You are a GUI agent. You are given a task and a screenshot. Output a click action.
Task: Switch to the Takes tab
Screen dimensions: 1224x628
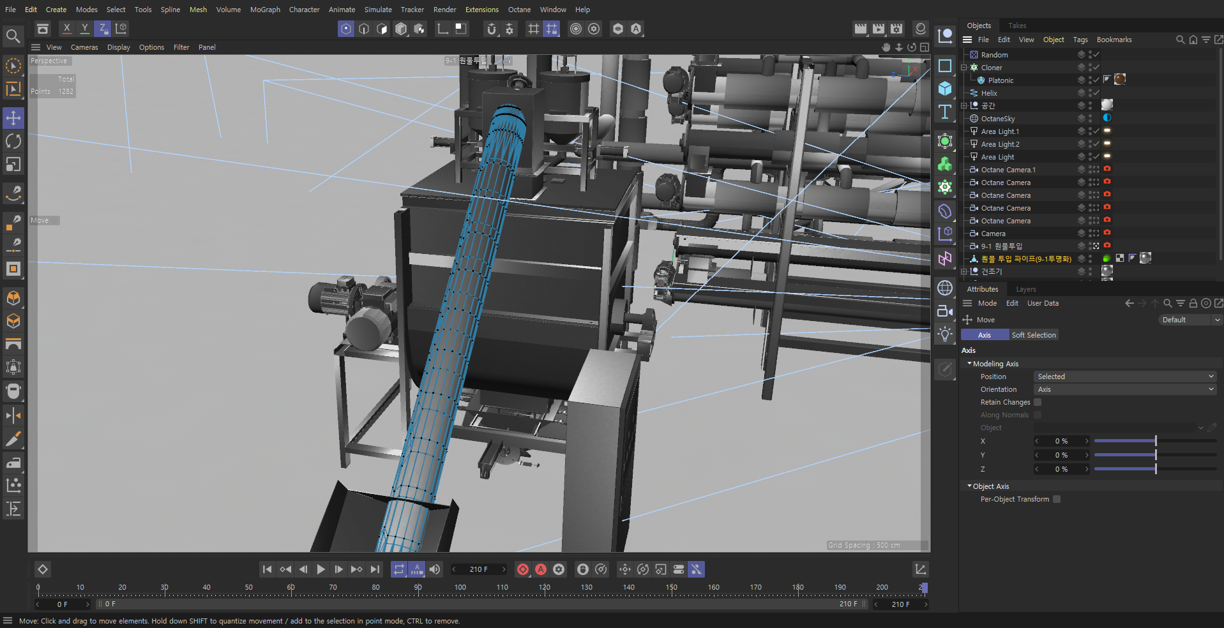coord(1017,26)
